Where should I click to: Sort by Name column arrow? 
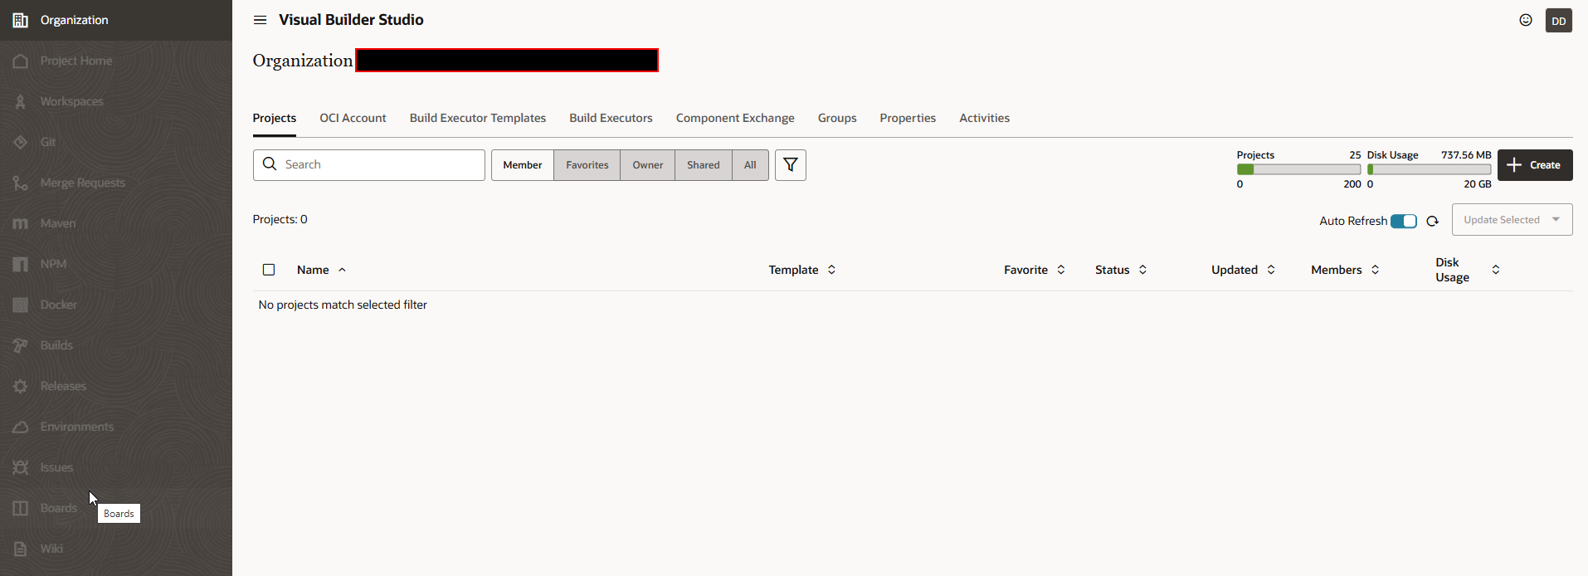click(343, 270)
